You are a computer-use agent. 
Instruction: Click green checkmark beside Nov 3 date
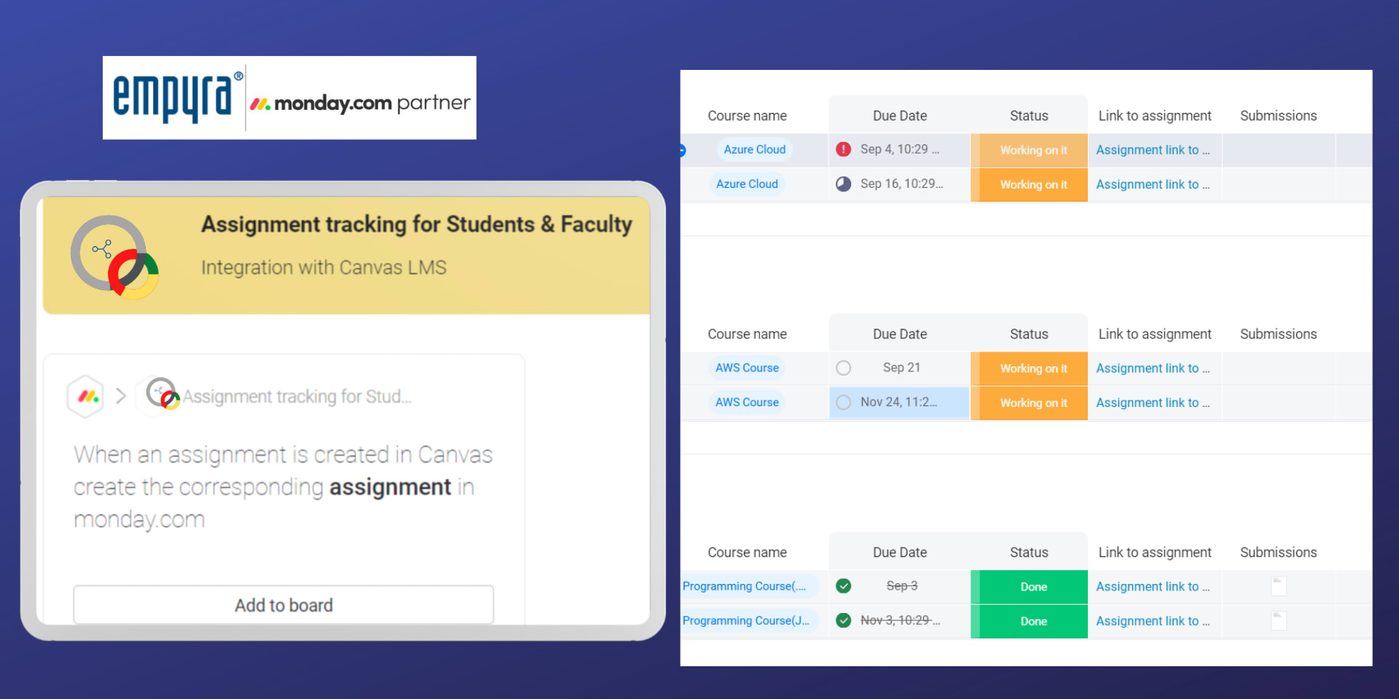pyautogui.click(x=843, y=620)
